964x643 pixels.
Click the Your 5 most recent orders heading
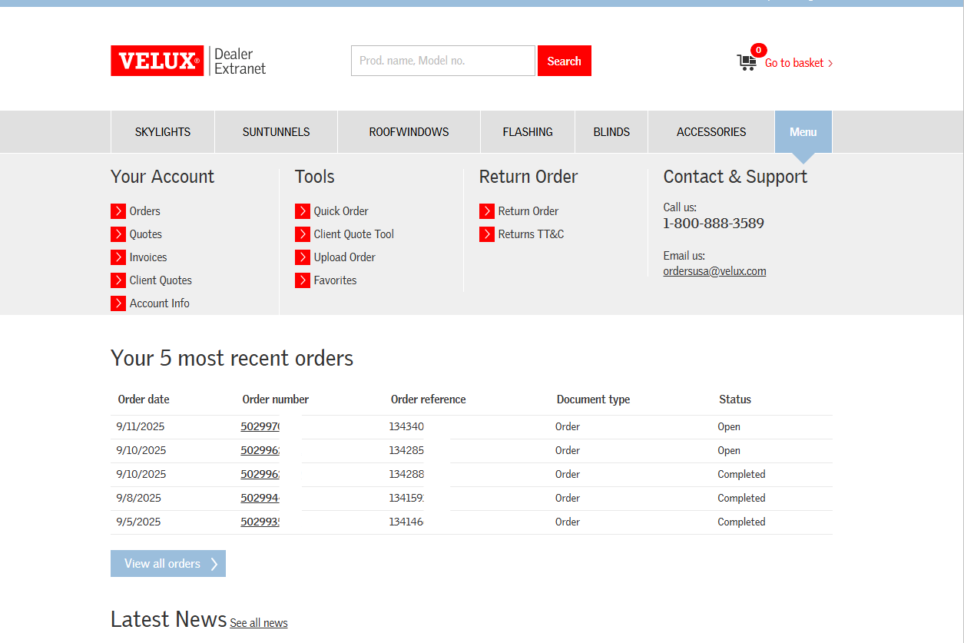coord(232,358)
